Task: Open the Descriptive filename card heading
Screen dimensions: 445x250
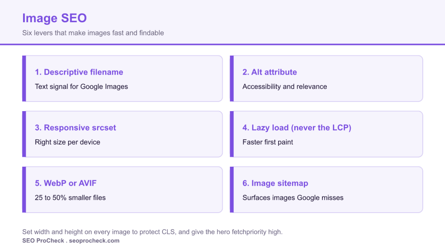Action: coord(79,72)
